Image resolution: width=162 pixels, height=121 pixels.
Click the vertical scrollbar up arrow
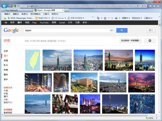pos(159,22)
